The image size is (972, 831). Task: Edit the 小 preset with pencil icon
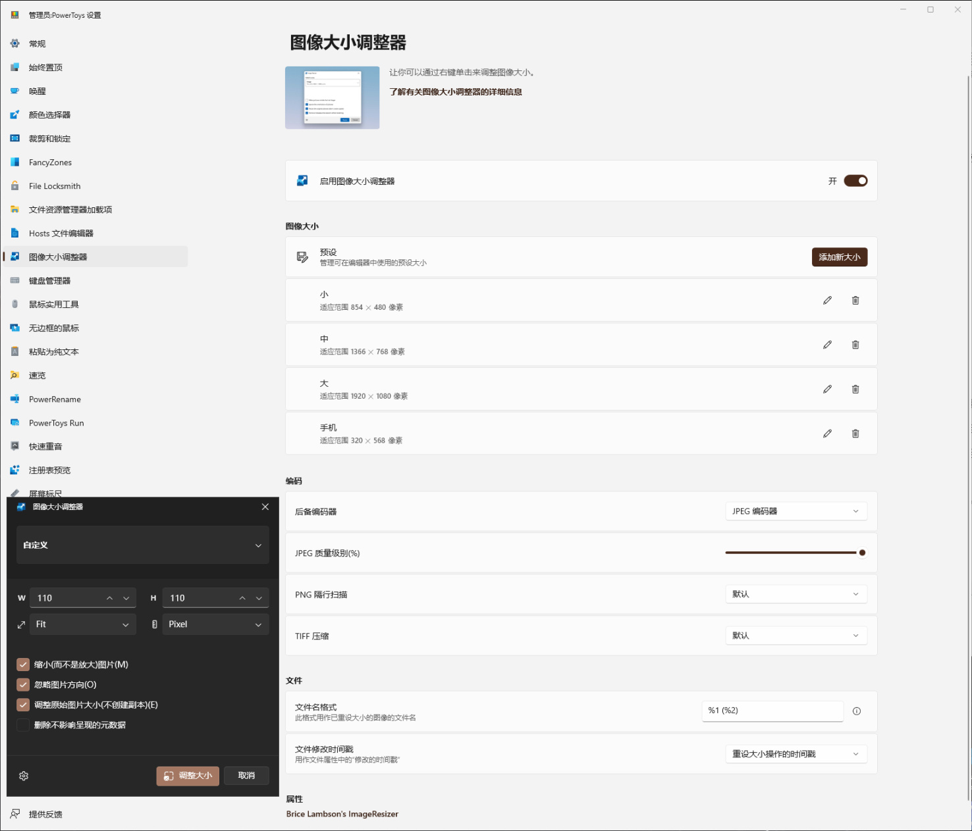(827, 300)
